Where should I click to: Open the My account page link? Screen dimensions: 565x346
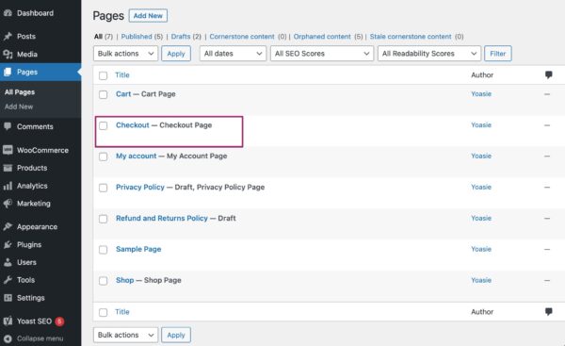(137, 156)
